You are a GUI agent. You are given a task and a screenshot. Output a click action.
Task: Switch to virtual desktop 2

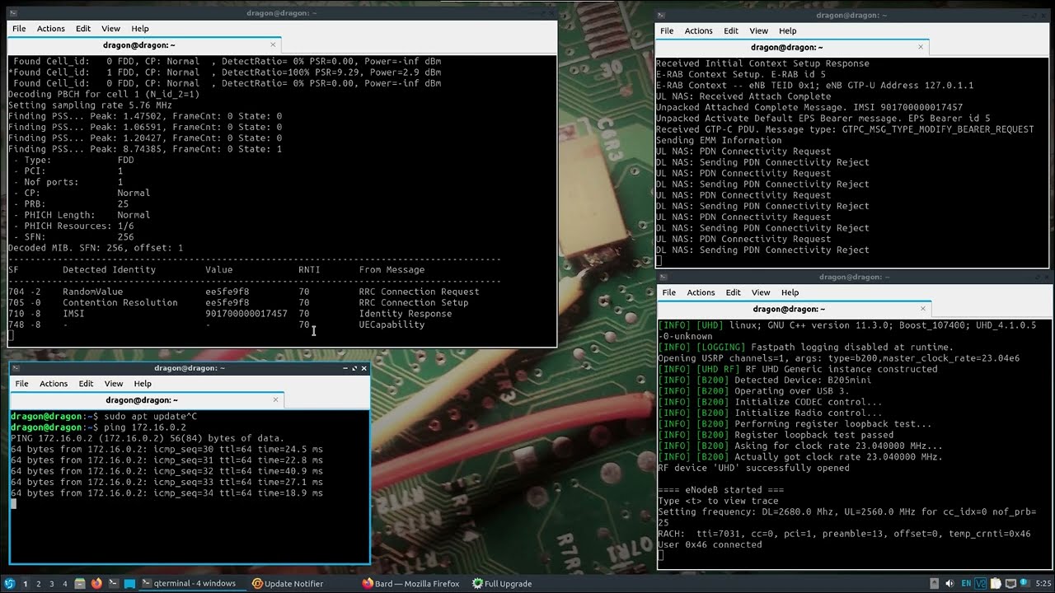coord(39,583)
